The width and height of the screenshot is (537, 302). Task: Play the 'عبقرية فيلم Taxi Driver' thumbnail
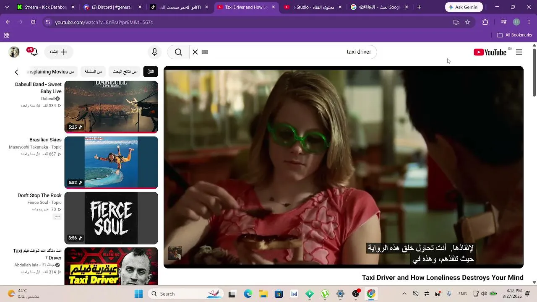[x=111, y=266]
